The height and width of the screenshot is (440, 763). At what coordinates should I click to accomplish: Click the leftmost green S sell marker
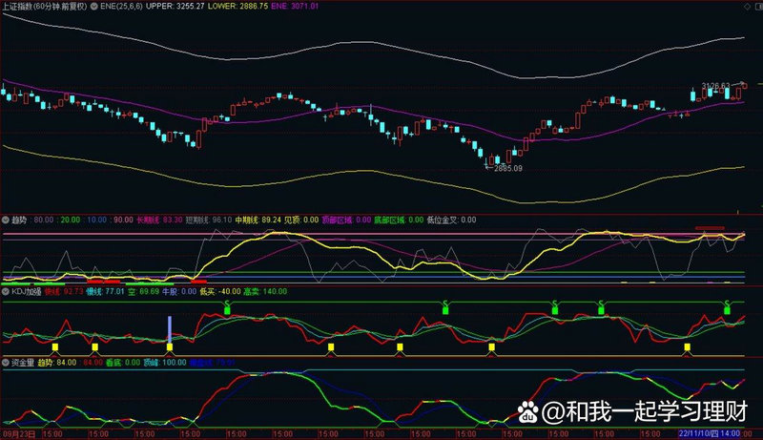coord(227,307)
